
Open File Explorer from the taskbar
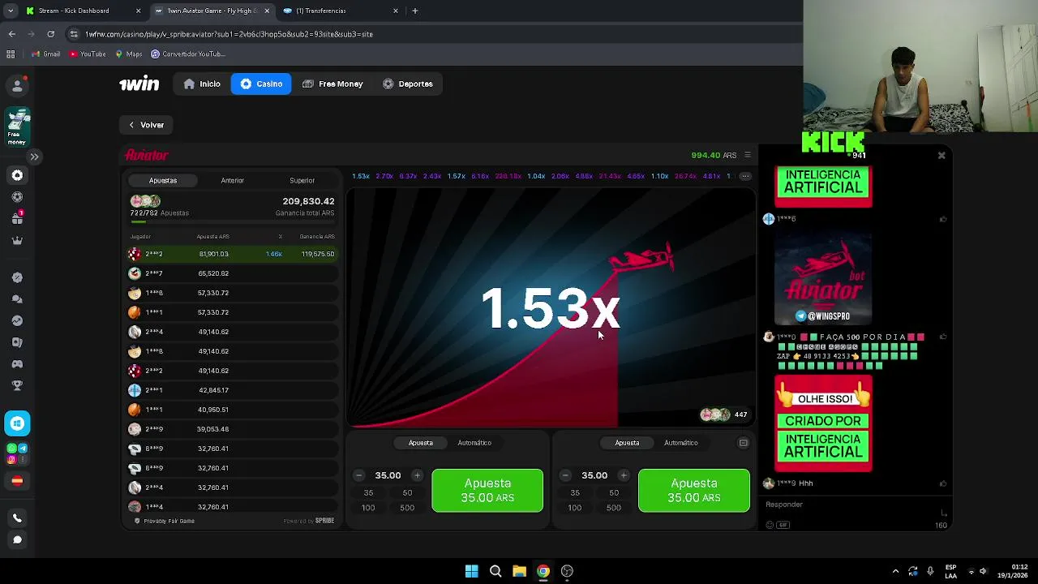[x=519, y=571]
